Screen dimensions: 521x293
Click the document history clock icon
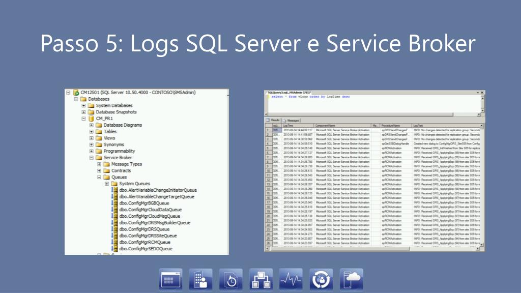231,279
